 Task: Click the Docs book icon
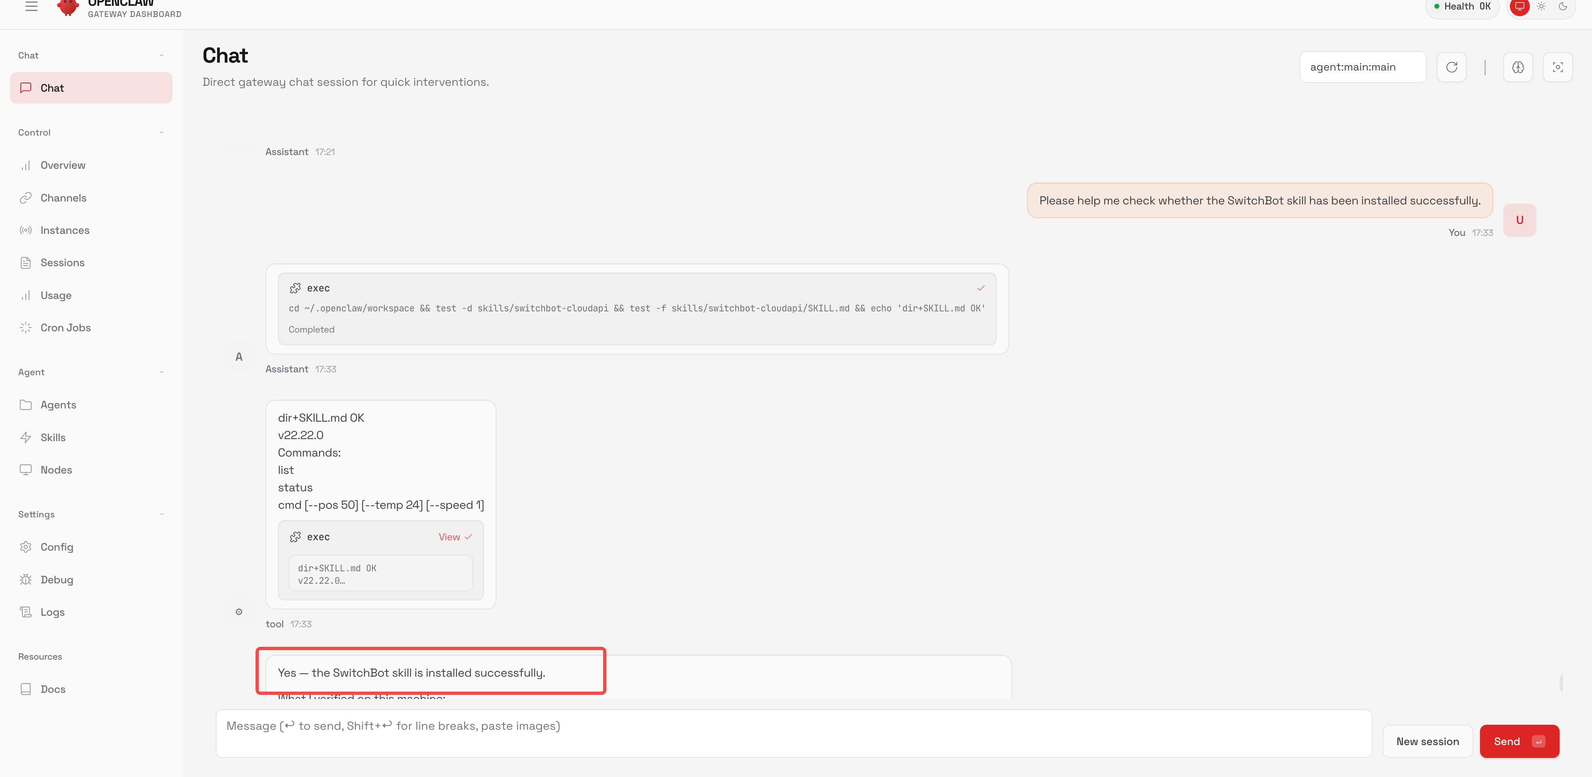25,689
